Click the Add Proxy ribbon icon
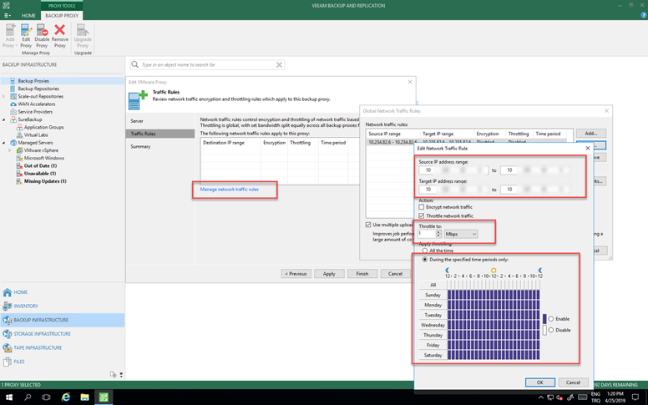The image size is (648, 405). click(10, 36)
